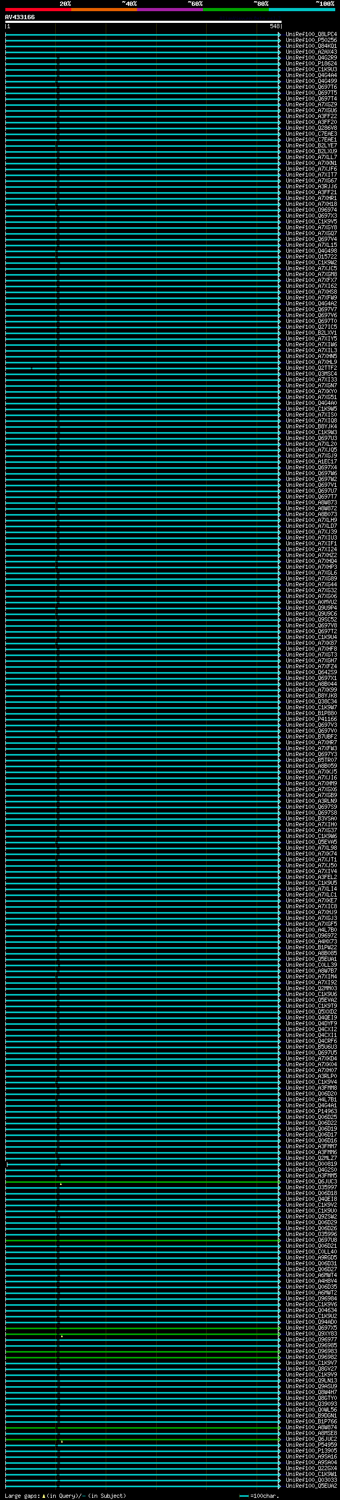Image resolution: width=340 pixels, height=1500 pixels.
Task: Select the UniRef100_Q39093 label
Action: (x=311, y=1403)
